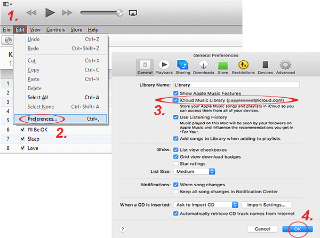This screenshot has height=238, width=320.
Task: Open the Ask to Import CD dropdown
Action: click(206, 205)
